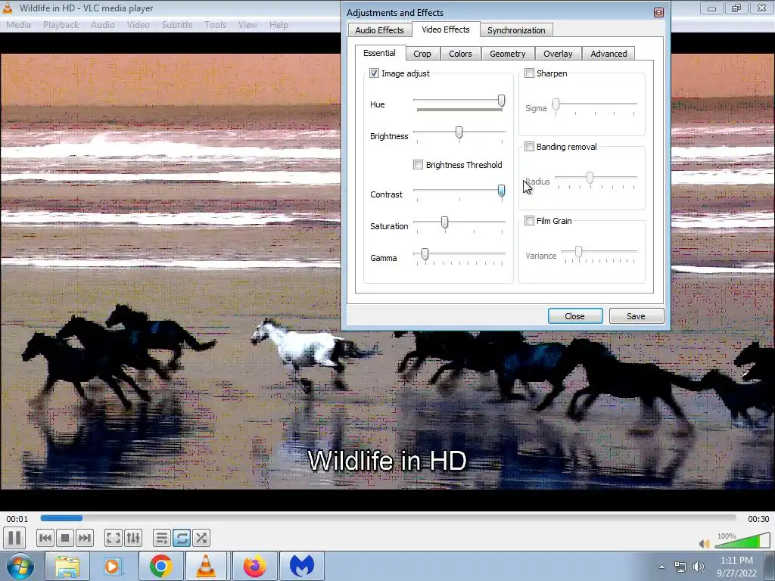Open the Advanced sub-tab

click(x=608, y=54)
